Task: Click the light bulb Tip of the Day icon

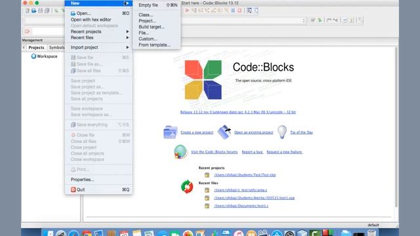Action: (282, 132)
